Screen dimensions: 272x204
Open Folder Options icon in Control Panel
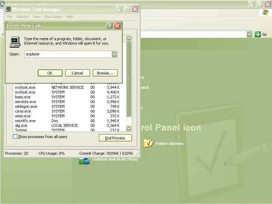coord(148,143)
